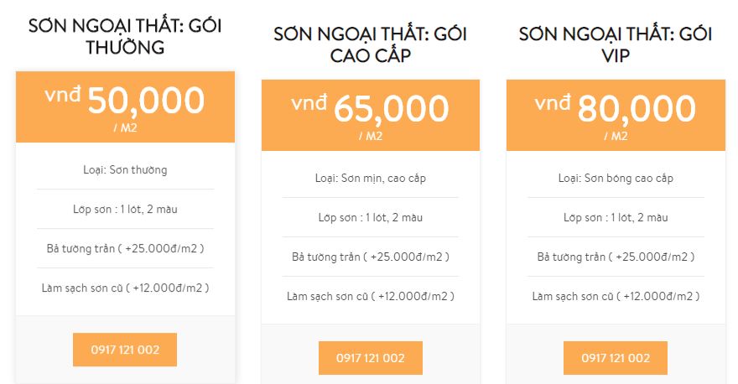This screenshot has width=738, height=384.
Task: Click "Bả tường trần" row in Gói Thường card
Action: pyautogui.click(x=125, y=248)
